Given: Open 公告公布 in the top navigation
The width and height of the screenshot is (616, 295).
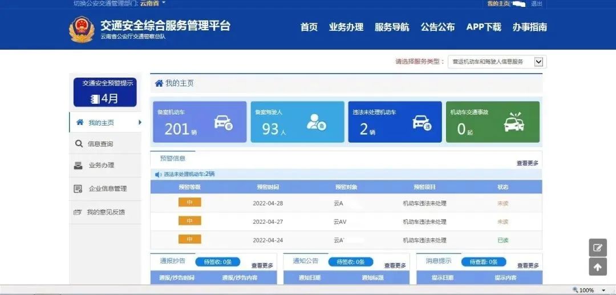Looking at the screenshot, I should tap(437, 27).
